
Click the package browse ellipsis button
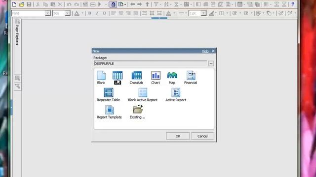point(211,63)
